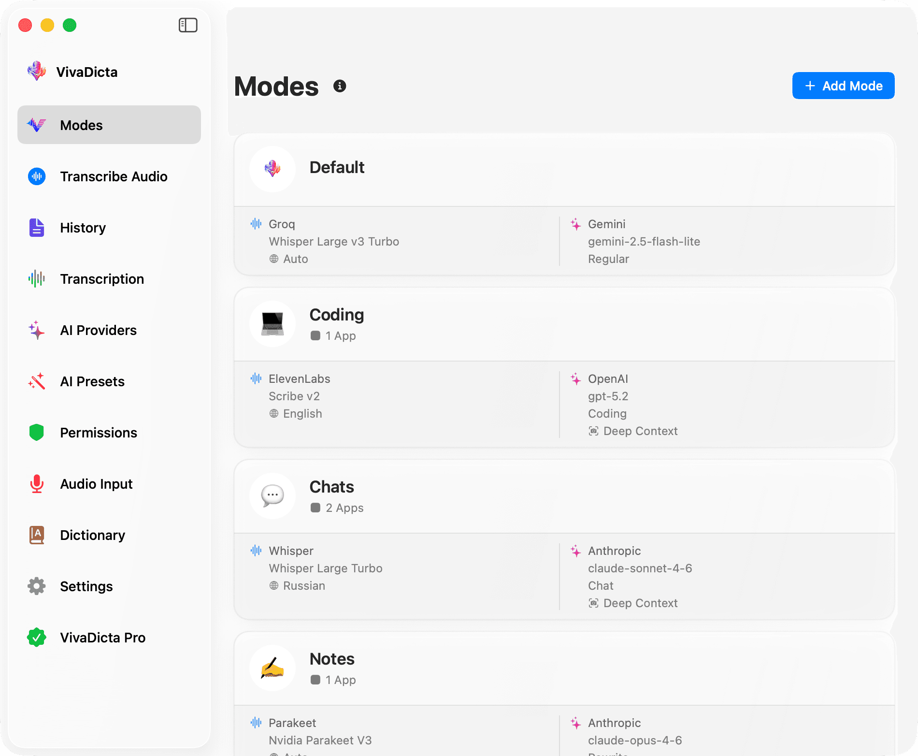The height and width of the screenshot is (756, 918).
Task: Open the Settings gear section
Action: pos(86,586)
